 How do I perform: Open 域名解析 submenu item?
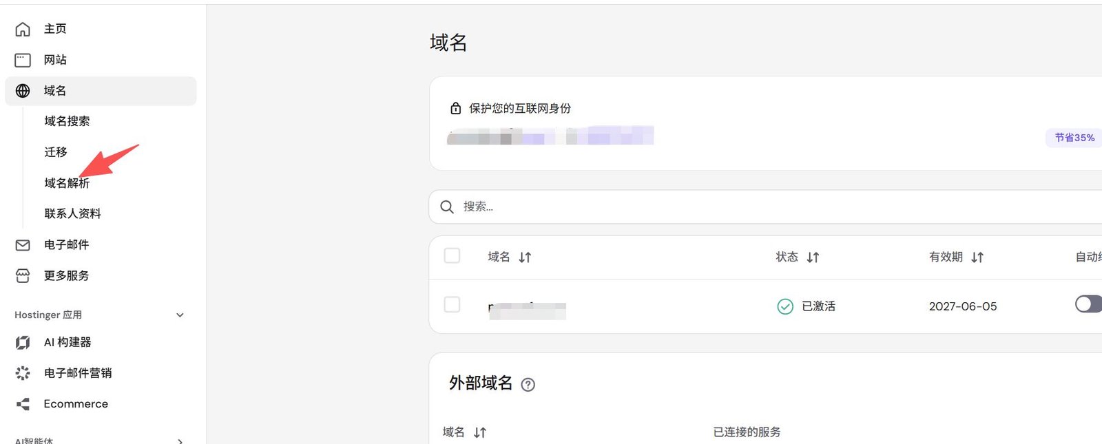pyautogui.click(x=67, y=183)
